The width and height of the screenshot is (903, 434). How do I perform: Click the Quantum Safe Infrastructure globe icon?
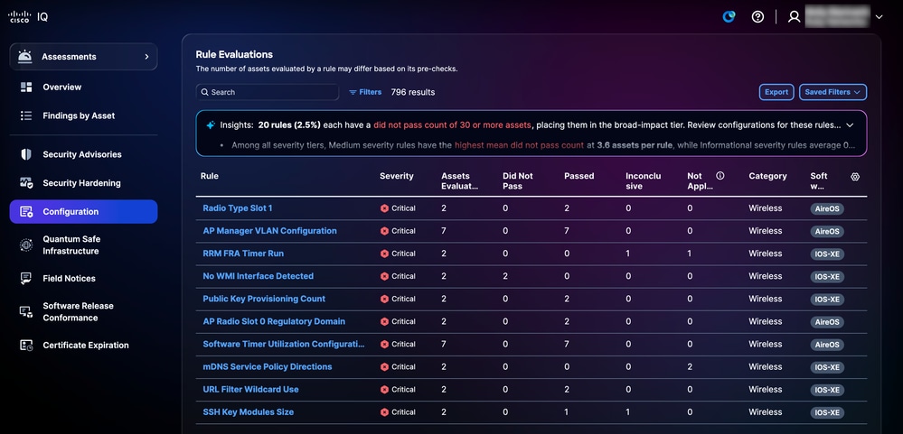[x=26, y=245]
